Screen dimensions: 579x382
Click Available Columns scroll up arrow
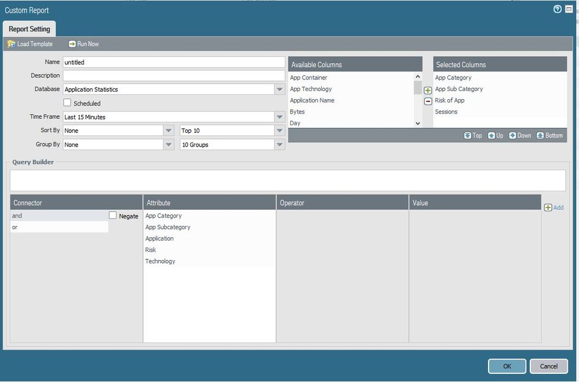[418, 77]
